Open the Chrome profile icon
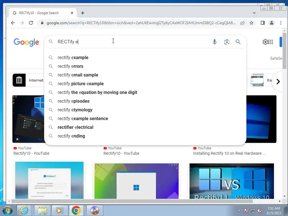The height and width of the screenshot is (216, 288). tap(272, 23)
